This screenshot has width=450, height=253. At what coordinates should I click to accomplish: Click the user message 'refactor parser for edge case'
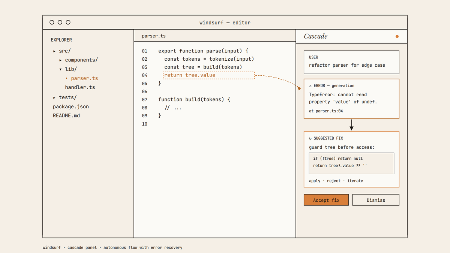347,65
